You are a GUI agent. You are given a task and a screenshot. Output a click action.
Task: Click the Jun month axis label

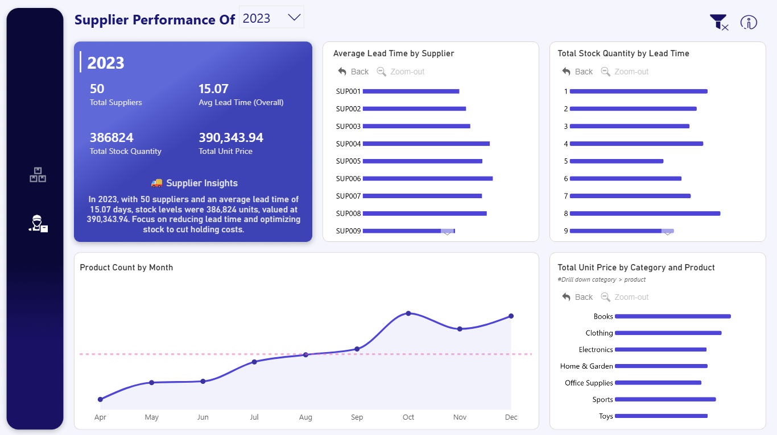(x=202, y=417)
